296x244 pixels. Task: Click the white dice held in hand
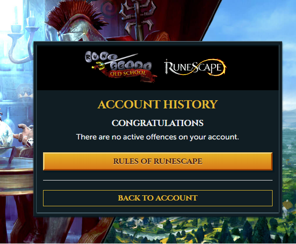(x=29, y=142)
